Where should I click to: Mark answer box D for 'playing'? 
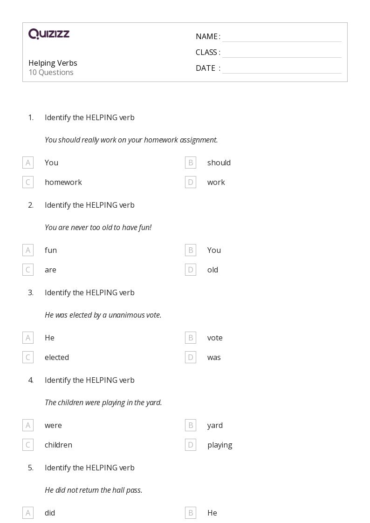pos(191,445)
